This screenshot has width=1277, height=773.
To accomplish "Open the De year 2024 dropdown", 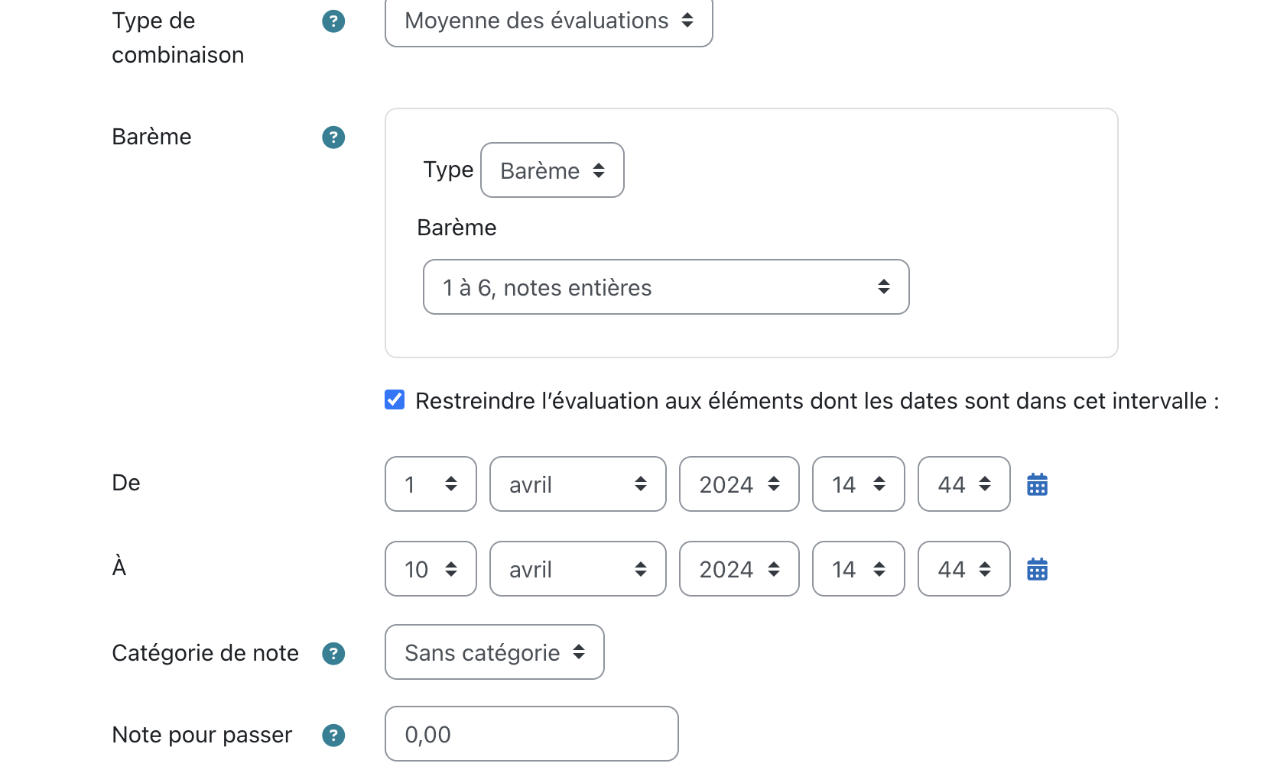I will click(739, 484).
